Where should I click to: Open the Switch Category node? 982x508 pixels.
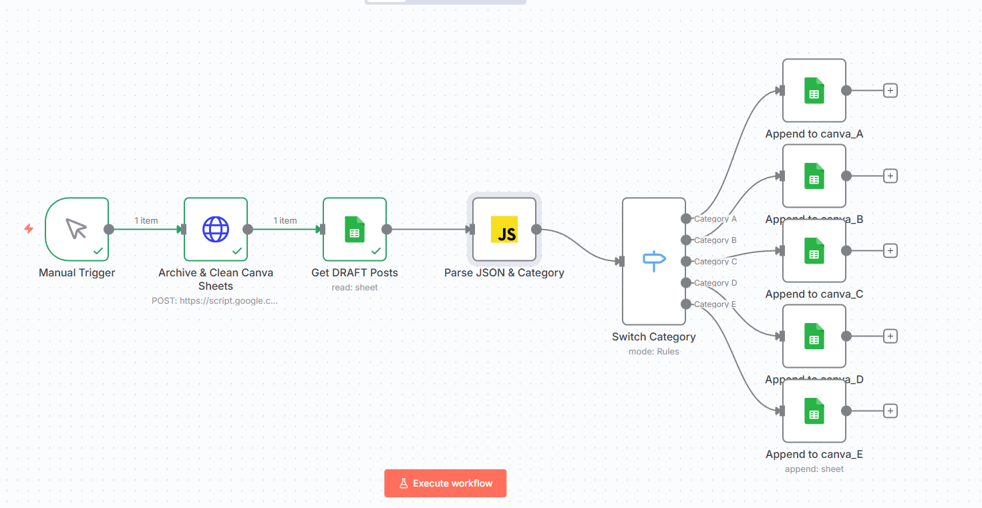pyautogui.click(x=653, y=261)
